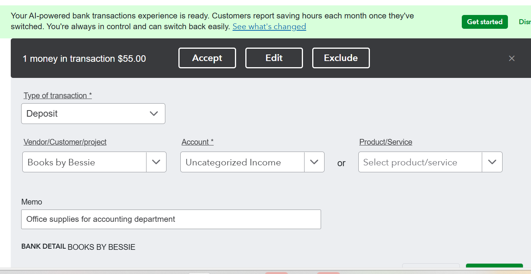531x274 pixels.
Task: Click the Books by Bessie vendor text field
Action: pyautogui.click(x=85, y=162)
